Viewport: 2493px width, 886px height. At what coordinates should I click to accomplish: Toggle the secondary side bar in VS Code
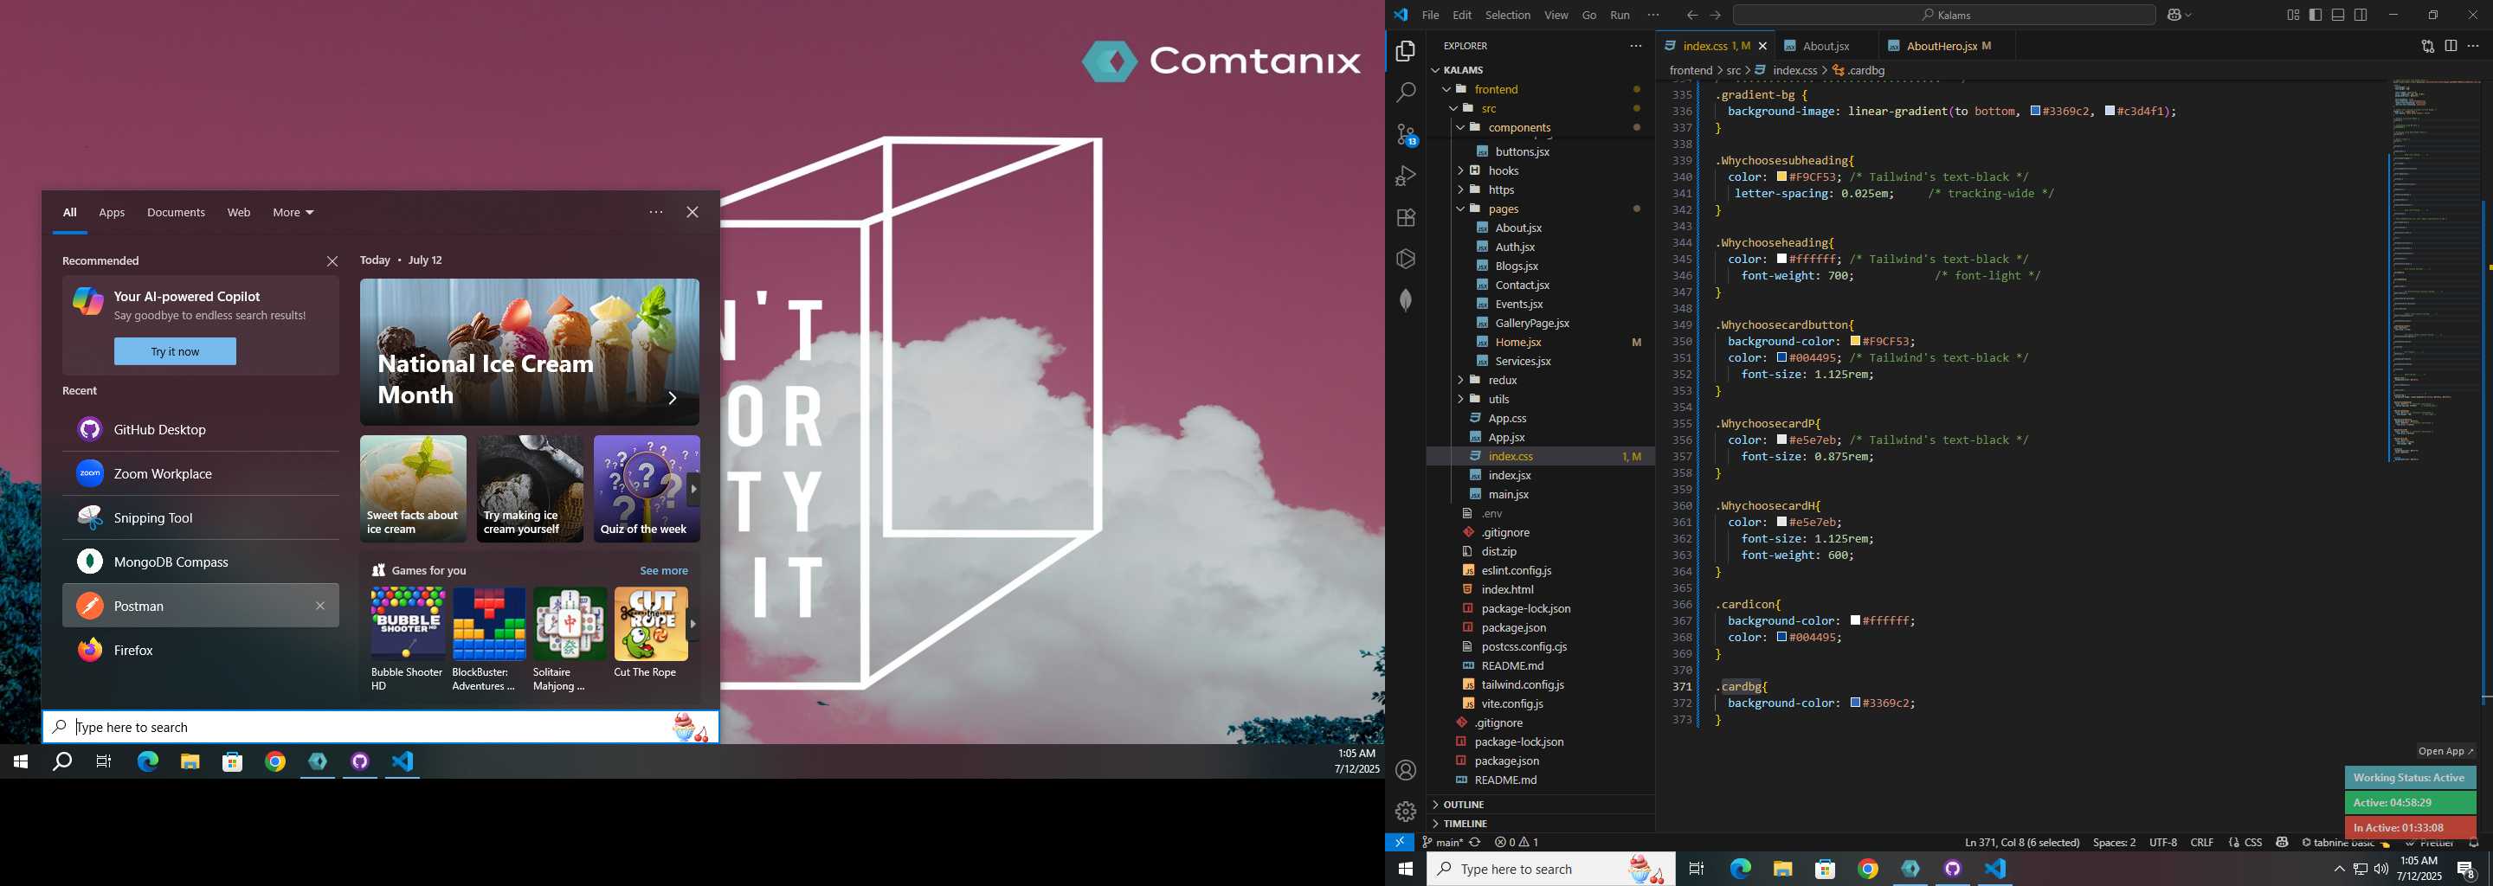pyautogui.click(x=2361, y=16)
